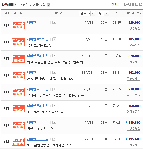Open 매경부동산 agent link under 270,000
The width and height of the screenshot is (143, 149).
tap(133, 62)
